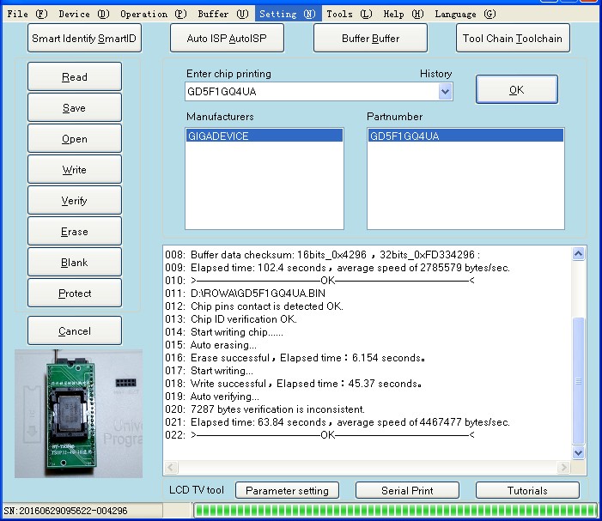Open the Language menu
This screenshot has width=602, height=521.
(465, 14)
